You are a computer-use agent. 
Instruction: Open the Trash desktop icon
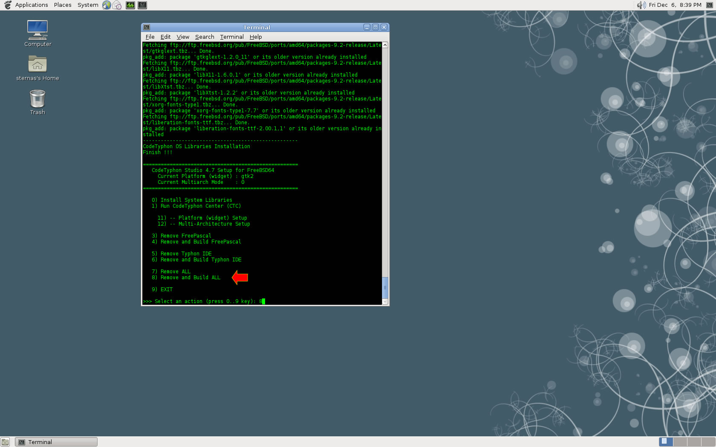pos(38,102)
